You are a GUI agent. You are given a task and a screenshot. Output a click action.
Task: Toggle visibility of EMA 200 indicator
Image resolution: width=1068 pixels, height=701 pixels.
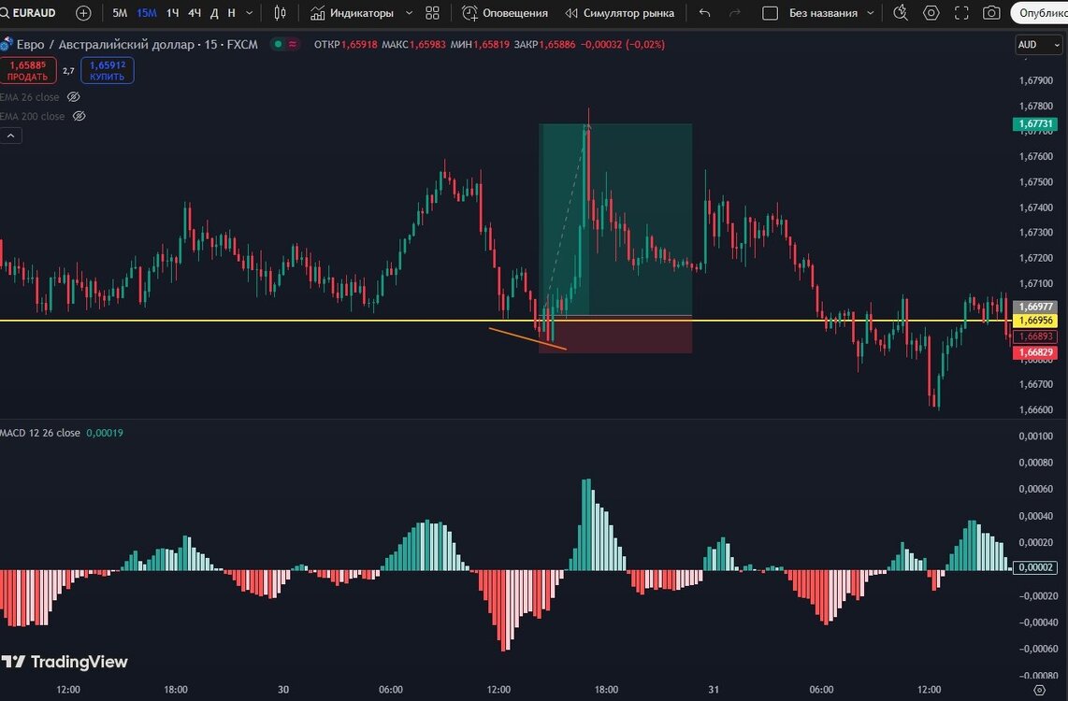(79, 117)
